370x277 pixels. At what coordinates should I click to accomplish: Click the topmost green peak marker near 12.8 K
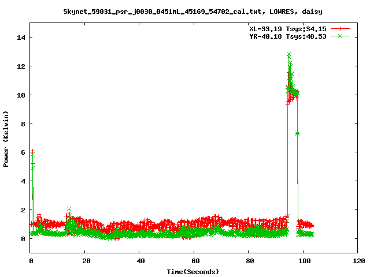click(x=288, y=54)
